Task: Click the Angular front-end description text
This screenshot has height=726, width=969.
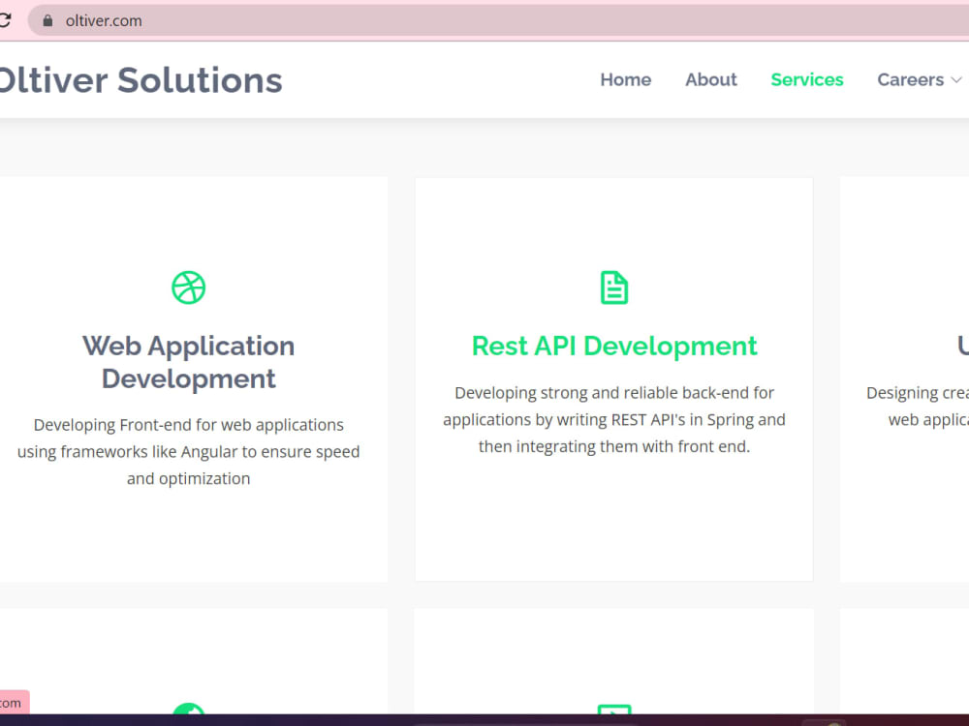Action: 189,451
